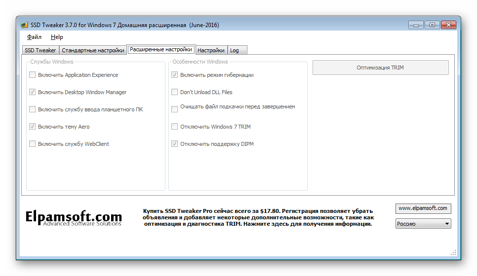
Task: Check Don't Unload DLL Files option
Action: click(x=175, y=92)
